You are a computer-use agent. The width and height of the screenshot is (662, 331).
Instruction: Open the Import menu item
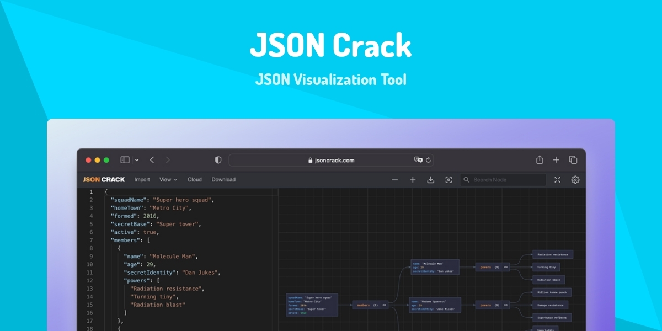(x=142, y=179)
